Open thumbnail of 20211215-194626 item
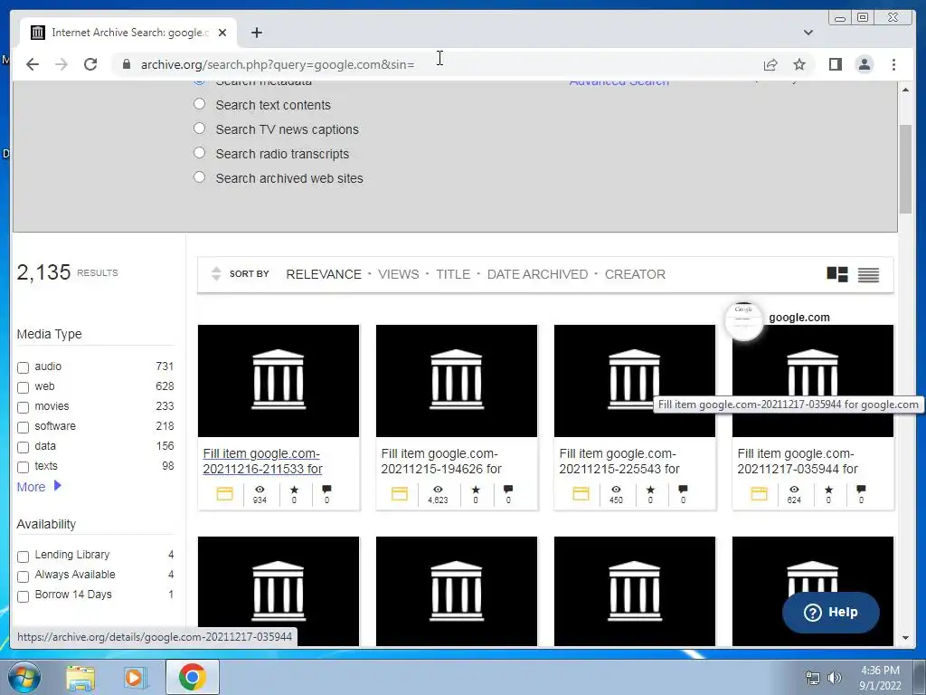 (457, 381)
